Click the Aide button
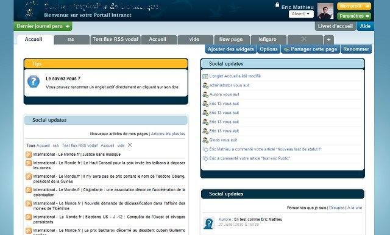Viewport: 390px width, 235px height. [x=365, y=26]
